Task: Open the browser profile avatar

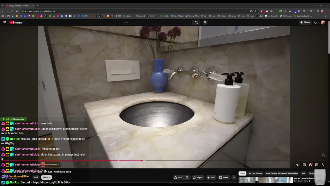Action: (x=323, y=11)
